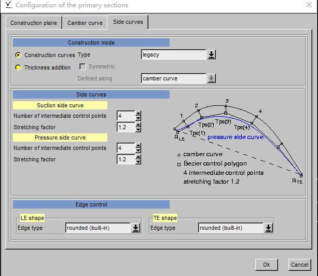Click the side curves diagram illustration

point(239,140)
